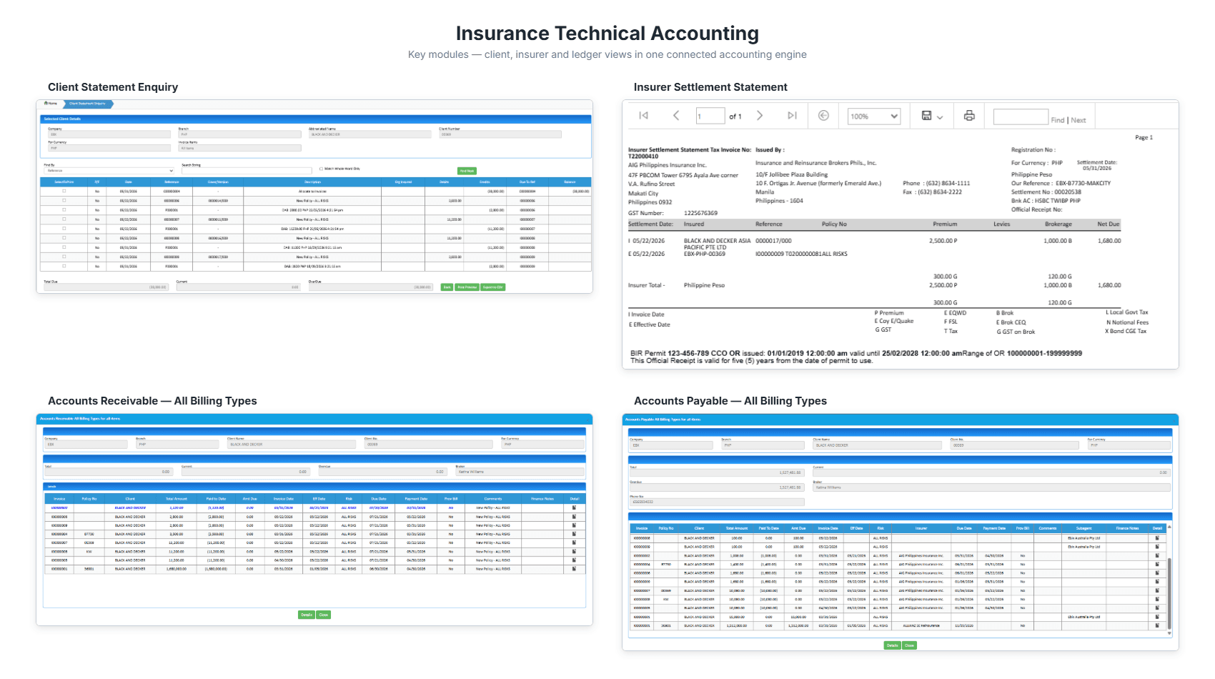Jump to last page in report viewer
Viewport: 1215px width, 679px height.
(x=792, y=116)
